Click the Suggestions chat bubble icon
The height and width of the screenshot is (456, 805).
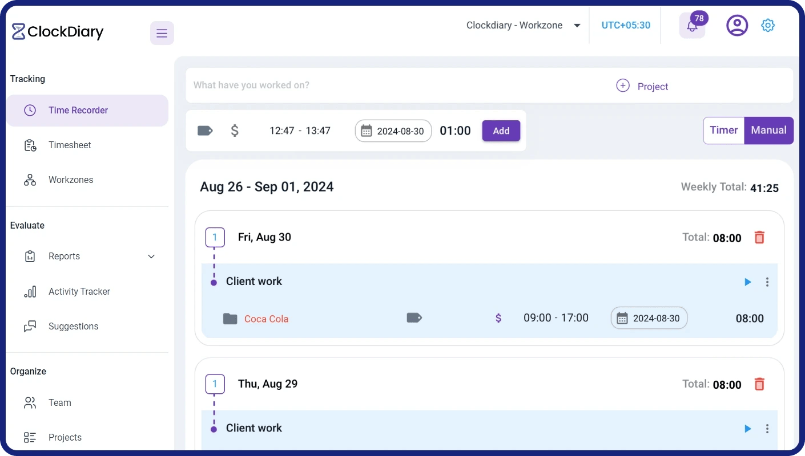coord(30,326)
